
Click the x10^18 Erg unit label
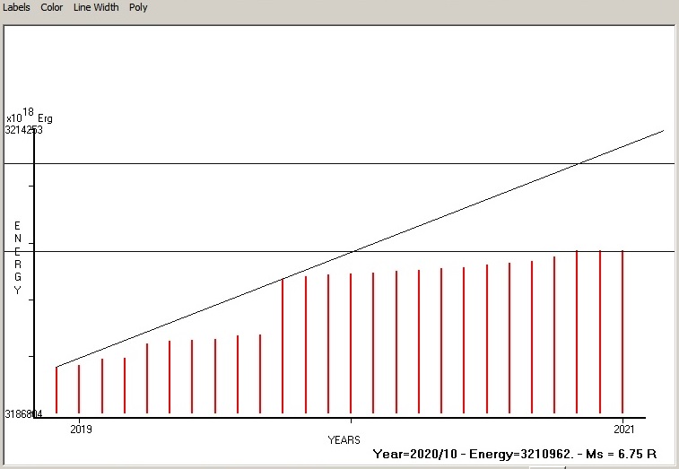(x=29, y=117)
